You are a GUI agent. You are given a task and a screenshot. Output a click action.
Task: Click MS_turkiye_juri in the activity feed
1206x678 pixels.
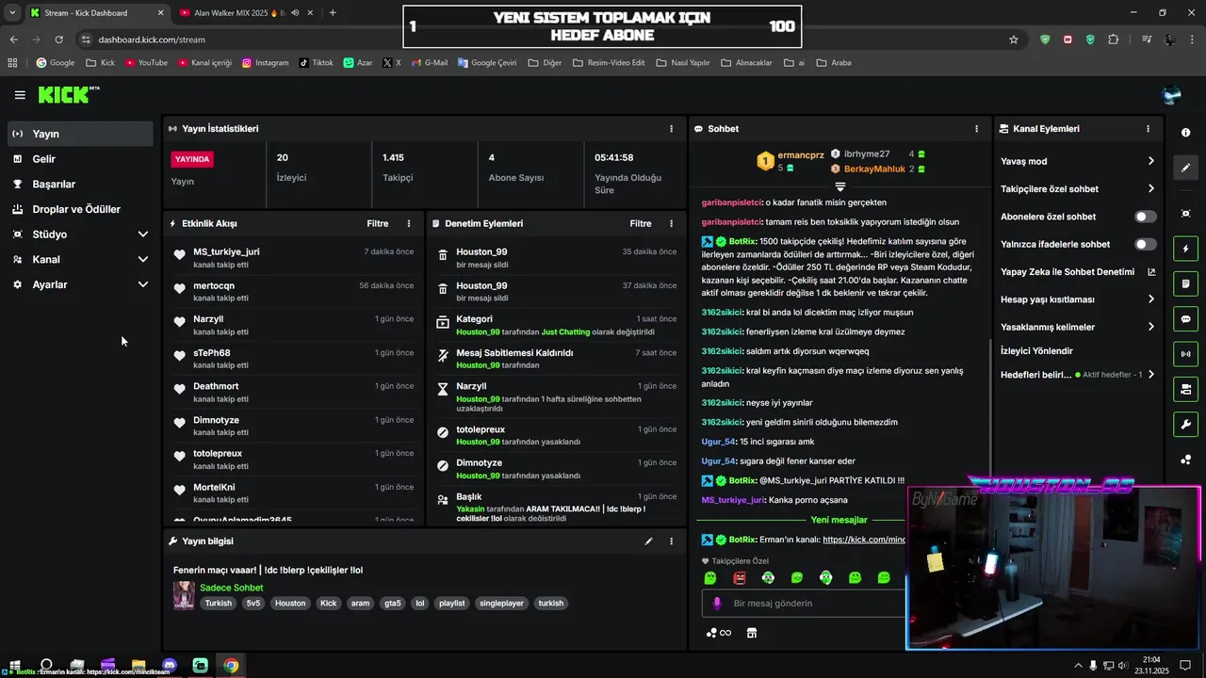(x=226, y=252)
